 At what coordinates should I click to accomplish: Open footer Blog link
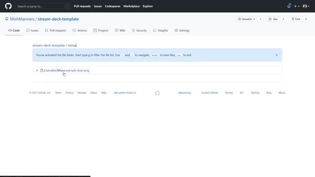point(269,93)
